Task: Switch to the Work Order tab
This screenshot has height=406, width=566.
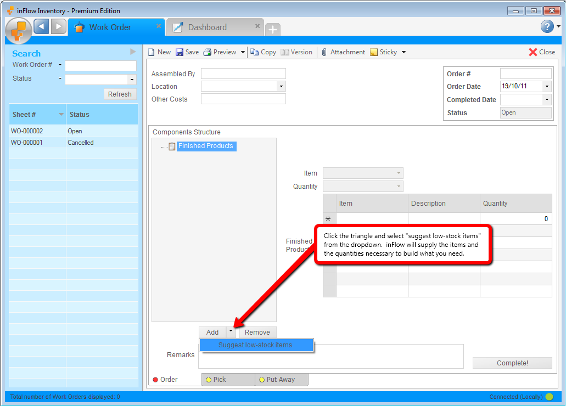Action: 116,27
